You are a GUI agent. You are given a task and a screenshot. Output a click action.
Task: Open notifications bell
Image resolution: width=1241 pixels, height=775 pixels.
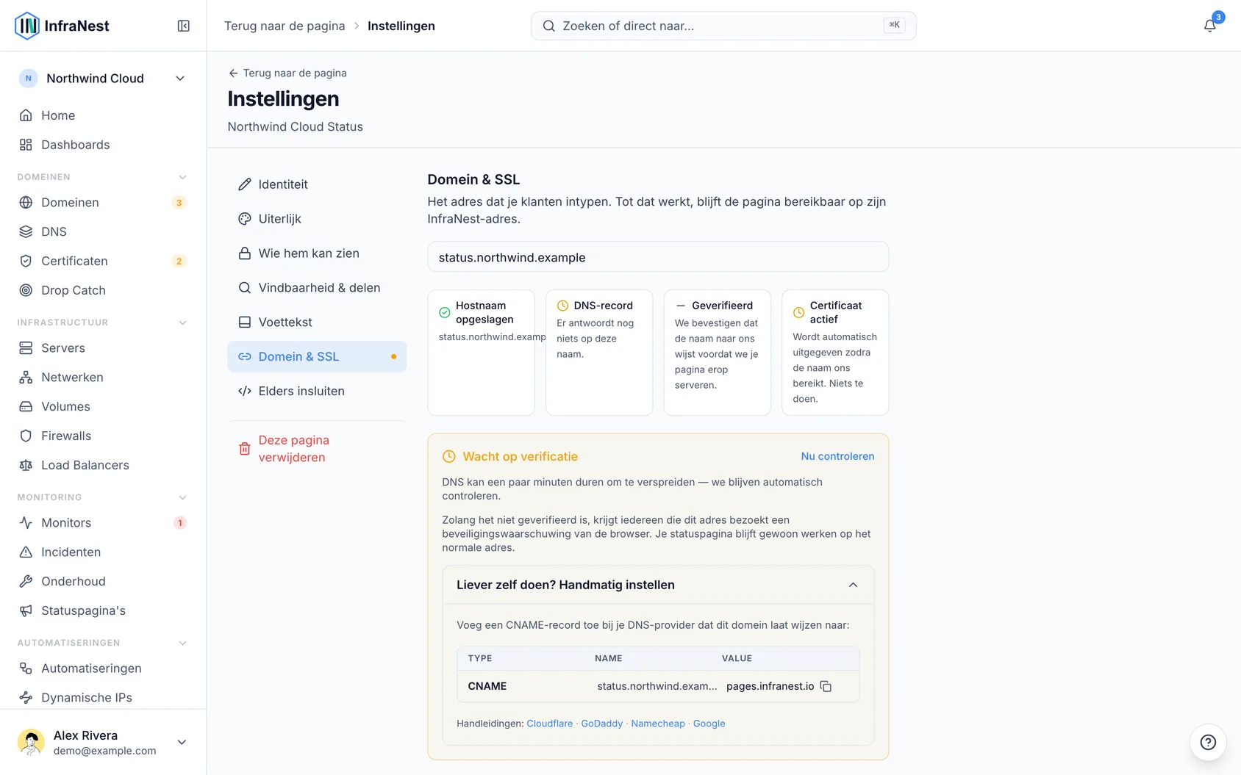(x=1209, y=26)
